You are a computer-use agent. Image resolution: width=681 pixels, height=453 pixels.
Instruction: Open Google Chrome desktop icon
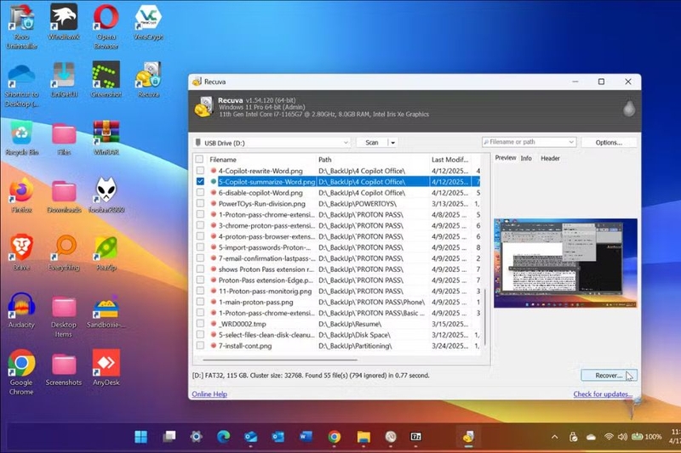(x=21, y=372)
